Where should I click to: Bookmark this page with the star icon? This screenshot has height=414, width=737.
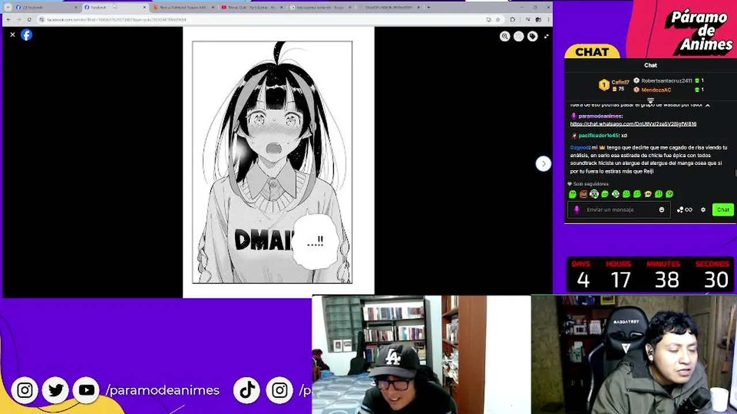point(498,20)
